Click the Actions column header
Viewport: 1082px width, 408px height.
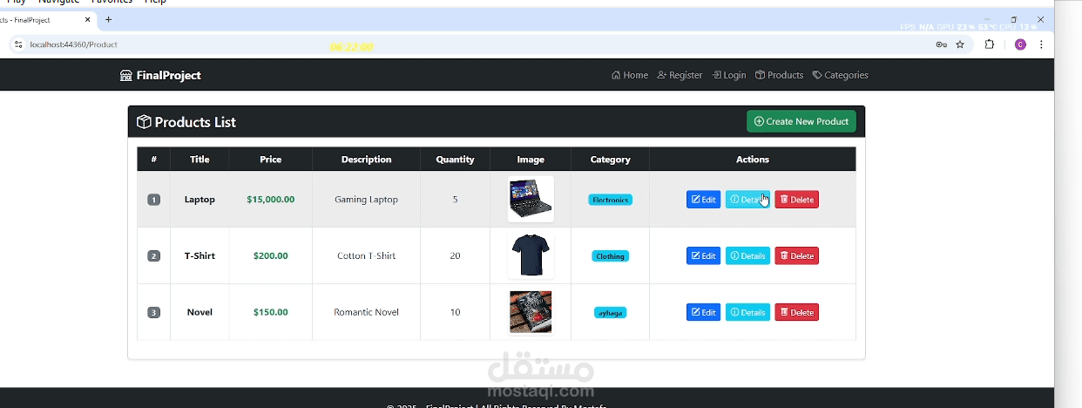(753, 160)
